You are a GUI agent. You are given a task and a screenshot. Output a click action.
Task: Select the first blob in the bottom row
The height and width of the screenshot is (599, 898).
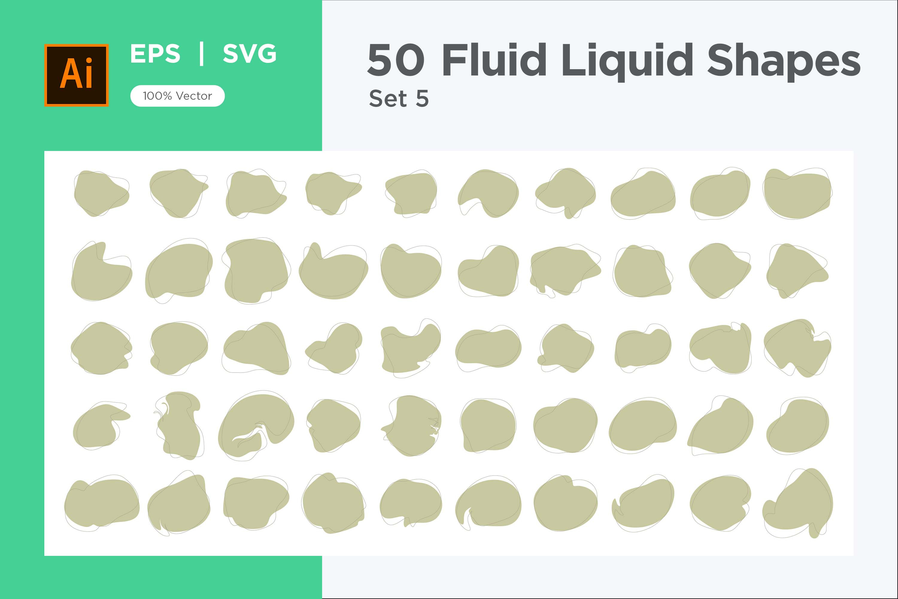[x=101, y=503]
